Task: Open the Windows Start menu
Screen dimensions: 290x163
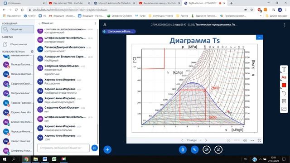Action: 5,159
